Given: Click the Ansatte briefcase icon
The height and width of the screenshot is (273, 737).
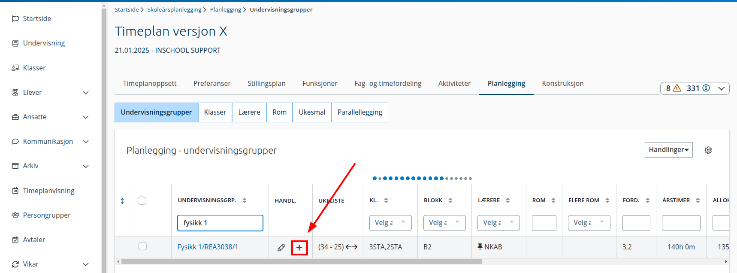Looking at the screenshot, I should pos(15,117).
